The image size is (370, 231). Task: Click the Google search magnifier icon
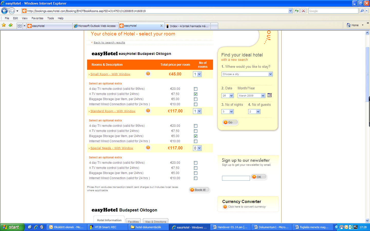click(362, 11)
